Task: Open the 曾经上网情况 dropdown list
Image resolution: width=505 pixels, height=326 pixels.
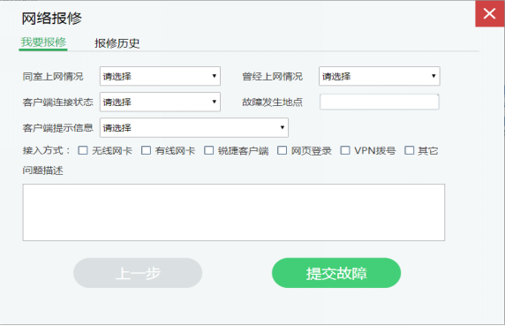Action: tap(380, 76)
